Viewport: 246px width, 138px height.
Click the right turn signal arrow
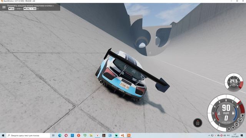(x=233, y=128)
